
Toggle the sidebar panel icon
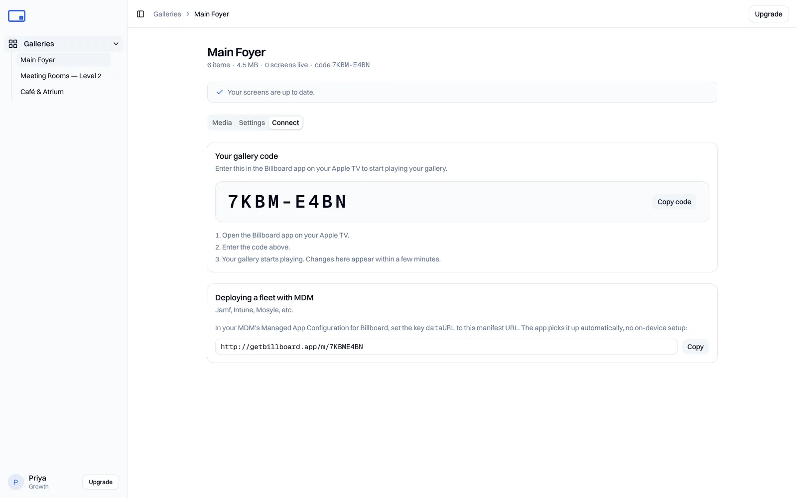(140, 14)
